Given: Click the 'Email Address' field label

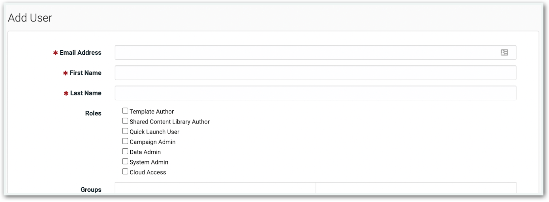Looking at the screenshot, I should (x=80, y=53).
